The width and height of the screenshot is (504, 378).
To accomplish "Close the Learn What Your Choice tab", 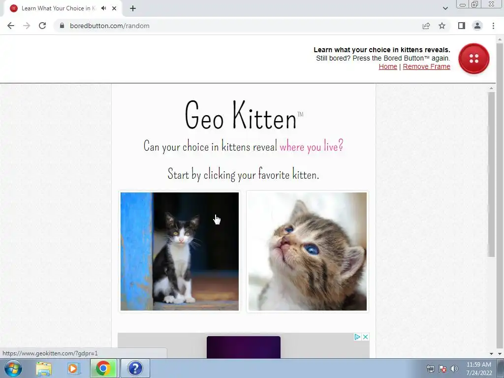I will pyautogui.click(x=114, y=8).
